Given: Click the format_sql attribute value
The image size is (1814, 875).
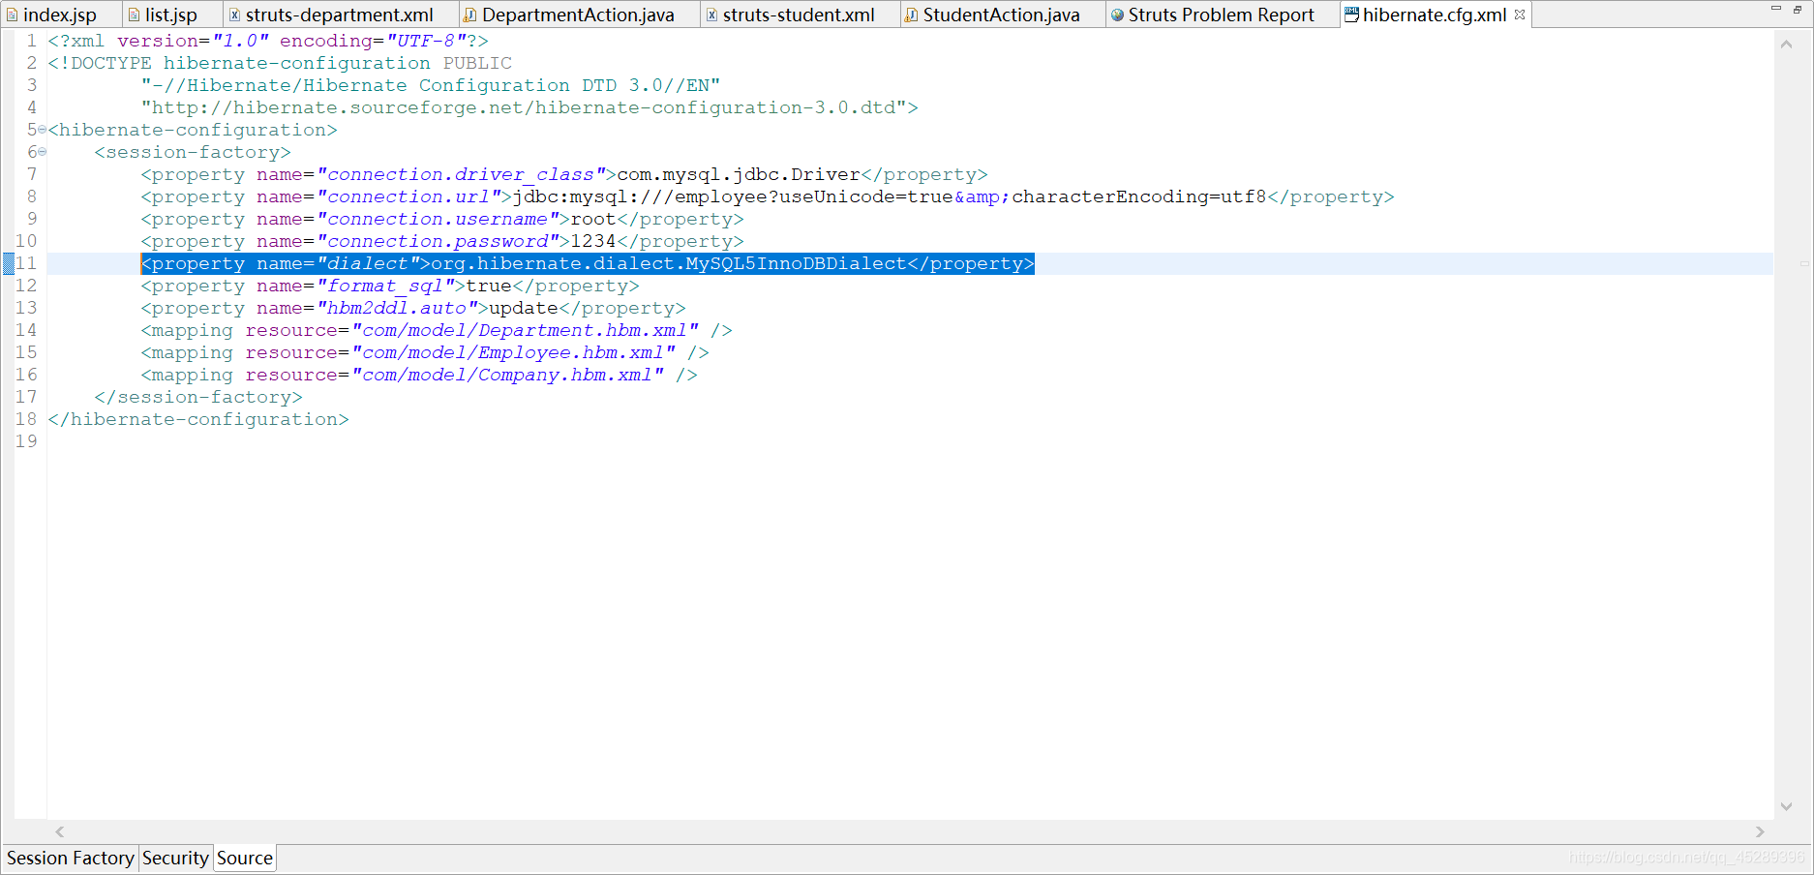Looking at the screenshot, I should coord(385,286).
